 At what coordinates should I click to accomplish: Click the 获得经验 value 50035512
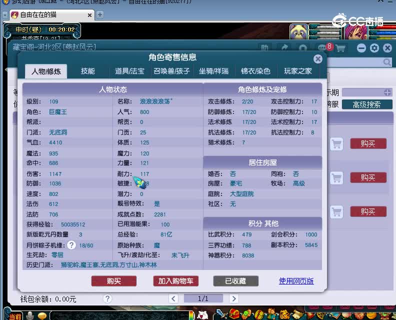[x=73, y=224]
